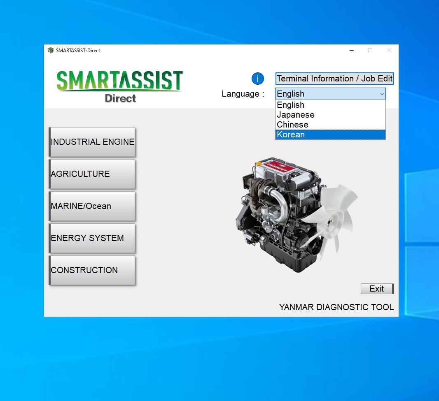This screenshot has height=401, width=439.
Task: Click the blue information icon
Action: point(257,79)
